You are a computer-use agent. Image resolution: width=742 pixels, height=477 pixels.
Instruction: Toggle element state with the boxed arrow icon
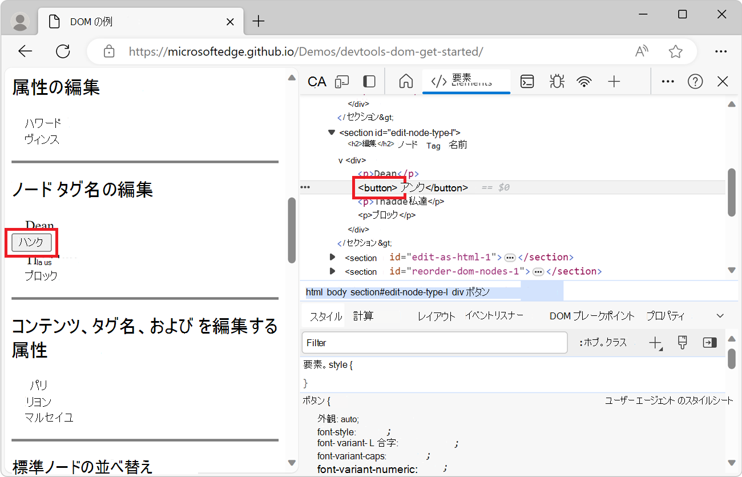coord(709,342)
